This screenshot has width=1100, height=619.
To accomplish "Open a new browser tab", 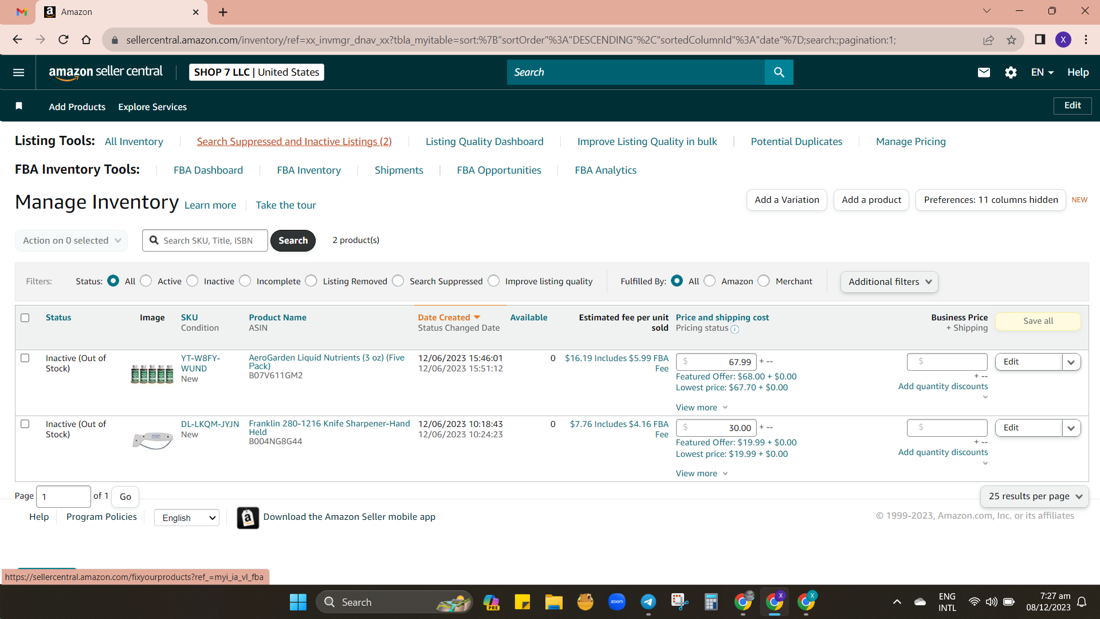I will tap(223, 12).
